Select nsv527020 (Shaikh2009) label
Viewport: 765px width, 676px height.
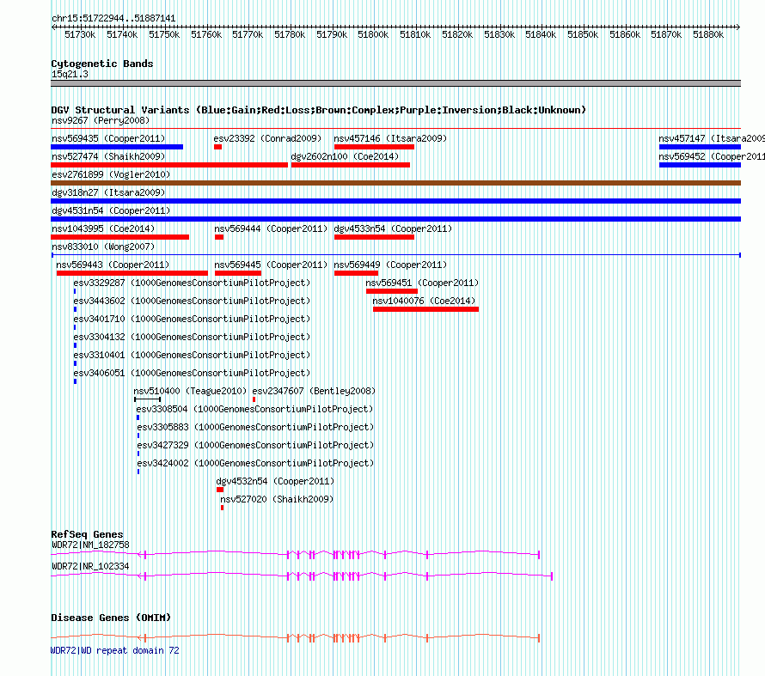[277, 499]
